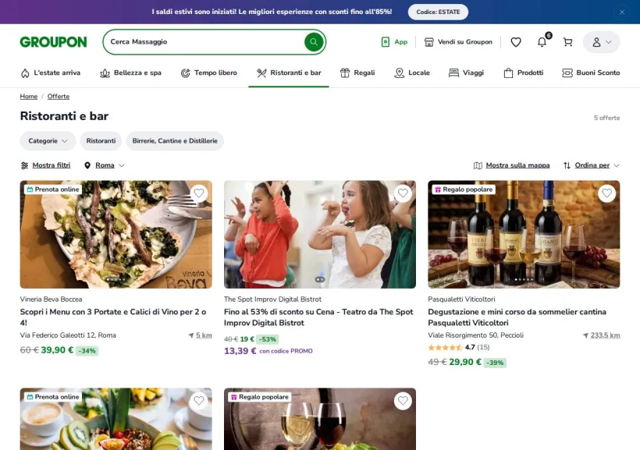Click the 4.7 star rating on Pasqualetti deal
This screenshot has width=640, height=450.
point(458,347)
